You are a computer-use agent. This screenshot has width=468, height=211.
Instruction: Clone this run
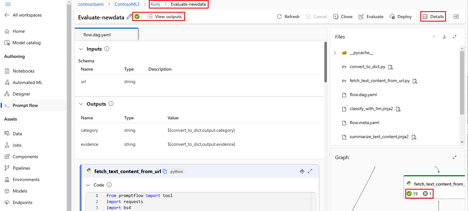343,17
